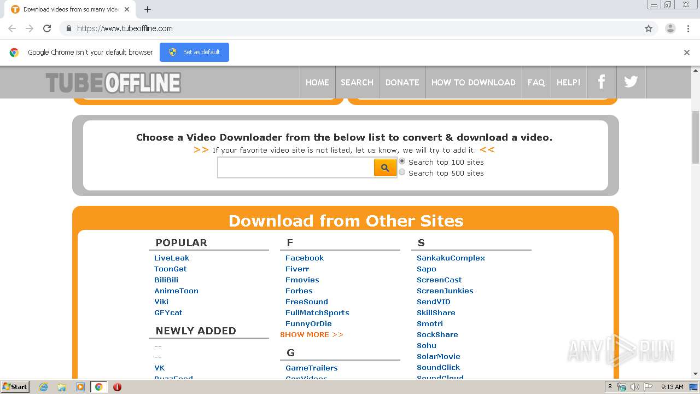
Task: Select Search top 100 sites option
Action: pos(402,161)
